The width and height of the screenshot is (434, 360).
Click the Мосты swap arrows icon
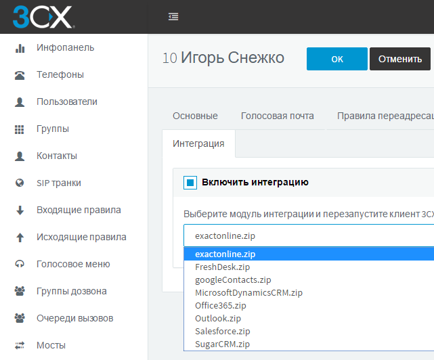[20, 345]
